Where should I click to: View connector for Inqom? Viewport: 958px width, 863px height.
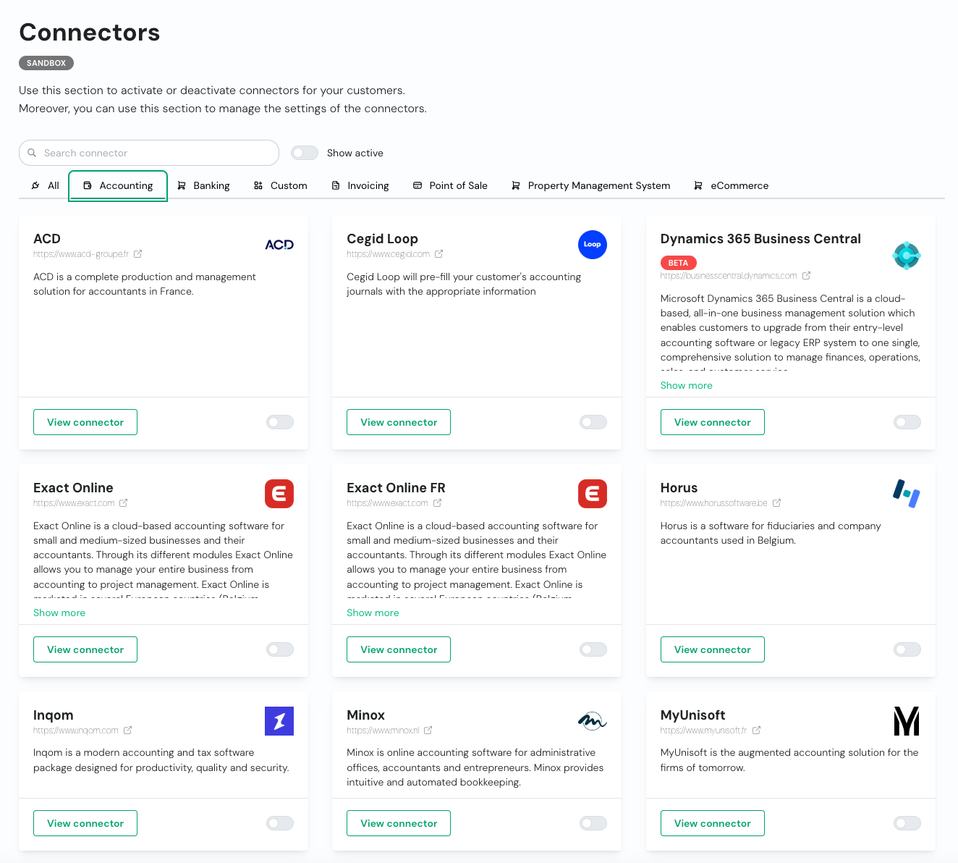click(85, 823)
